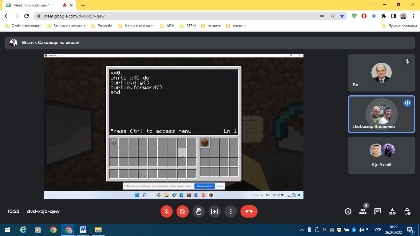
Task: Open the 'Ще 5 осіб' tile
Action: click(382, 155)
